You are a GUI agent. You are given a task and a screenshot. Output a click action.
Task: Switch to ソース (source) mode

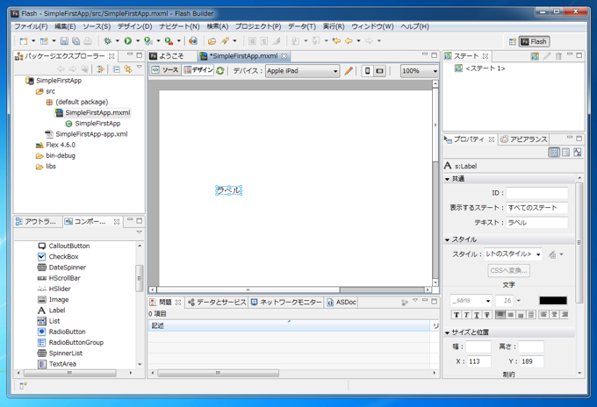pos(165,70)
